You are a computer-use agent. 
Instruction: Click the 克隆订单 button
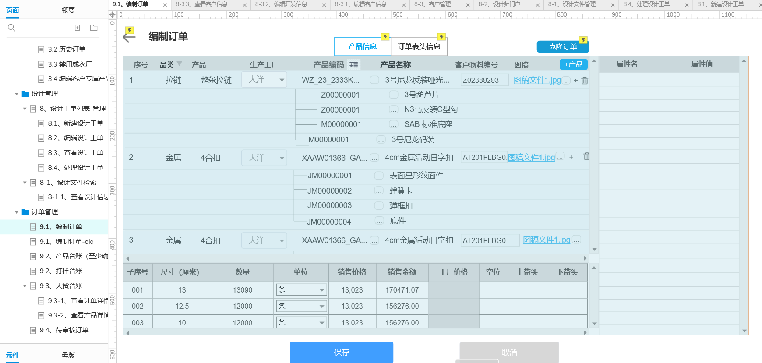point(563,46)
